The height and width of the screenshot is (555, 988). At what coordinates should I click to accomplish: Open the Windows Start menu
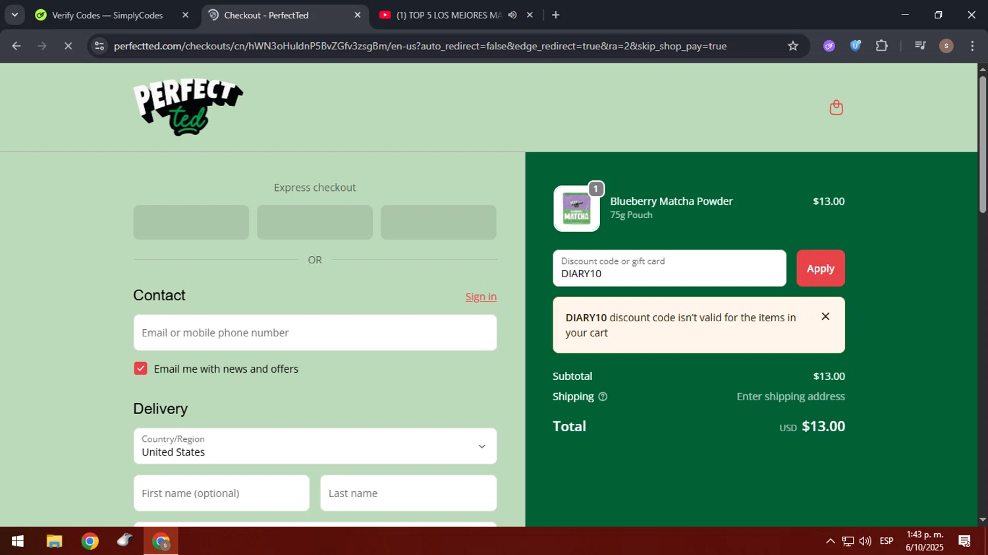pos(18,541)
